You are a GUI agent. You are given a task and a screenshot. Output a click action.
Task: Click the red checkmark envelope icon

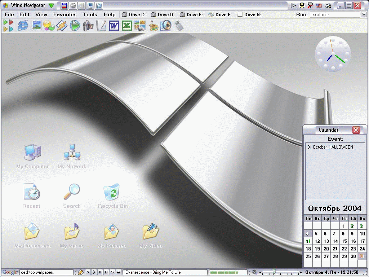click(x=310, y=5)
